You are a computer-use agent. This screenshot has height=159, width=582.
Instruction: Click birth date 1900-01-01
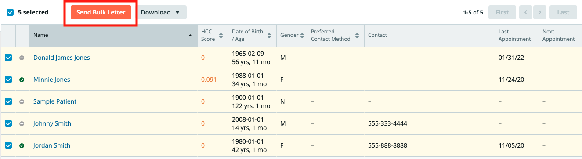(248, 98)
